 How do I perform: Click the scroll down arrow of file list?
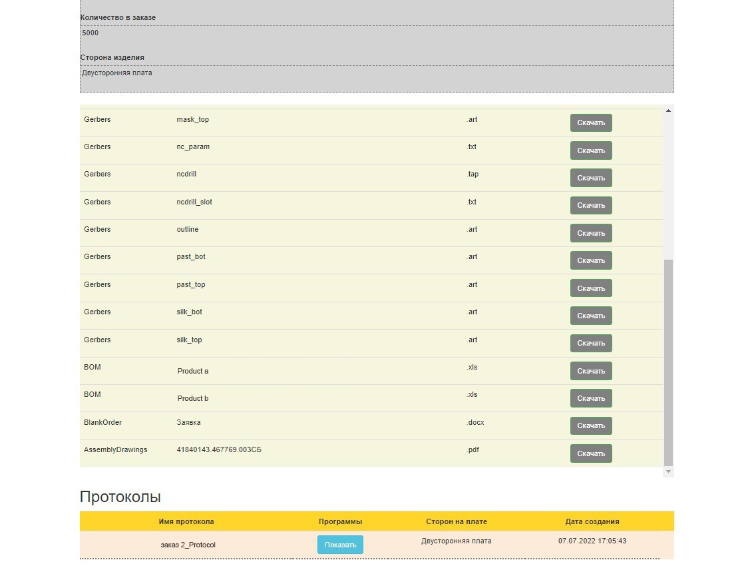pos(669,471)
